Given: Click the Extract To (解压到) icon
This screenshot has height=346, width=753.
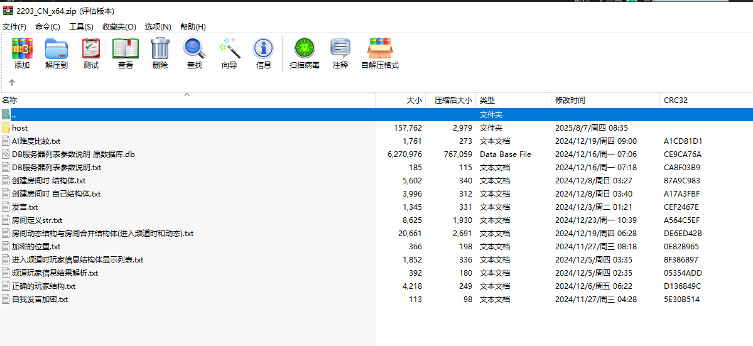Looking at the screenshot, I should pos(57,48).
